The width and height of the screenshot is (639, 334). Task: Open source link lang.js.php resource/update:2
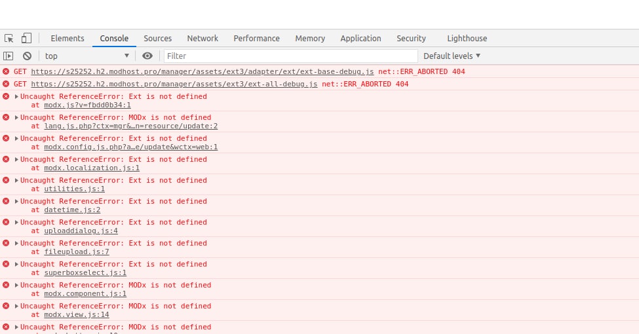point(131,126)
